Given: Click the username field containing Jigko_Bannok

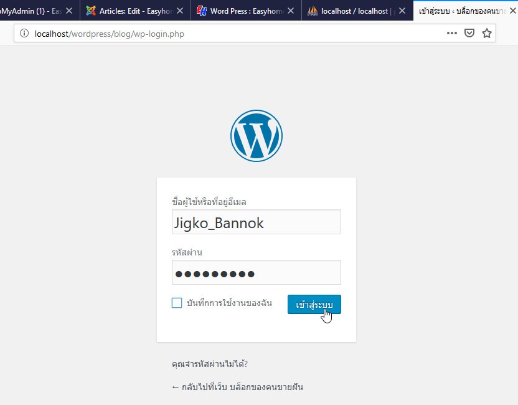Looking at the screenshot, I should [x=256, y=222].
